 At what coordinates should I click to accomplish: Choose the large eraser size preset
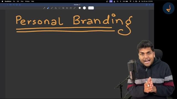91,8
